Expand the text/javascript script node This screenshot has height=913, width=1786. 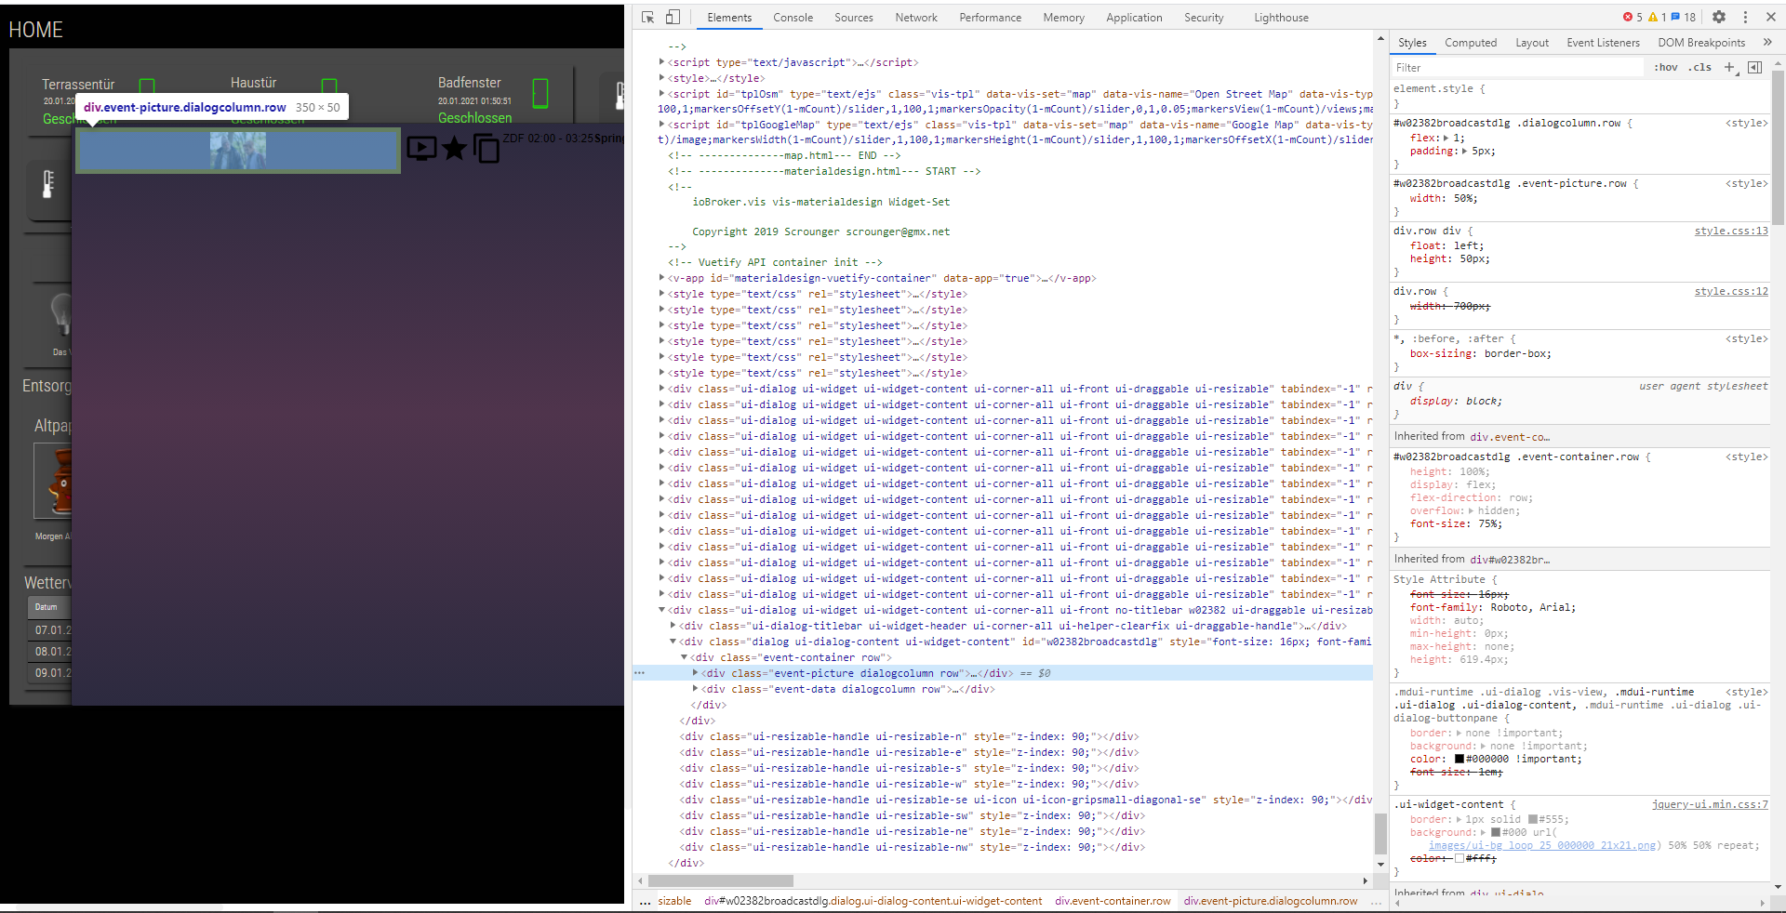(661, 62)
